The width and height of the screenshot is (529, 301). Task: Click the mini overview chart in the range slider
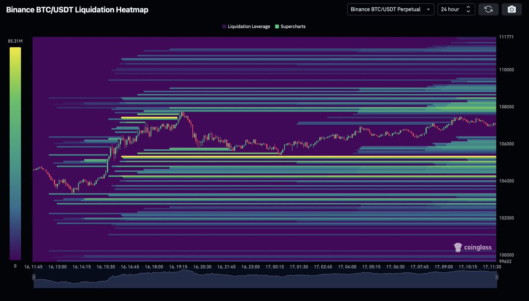click(x=265, y=279)
